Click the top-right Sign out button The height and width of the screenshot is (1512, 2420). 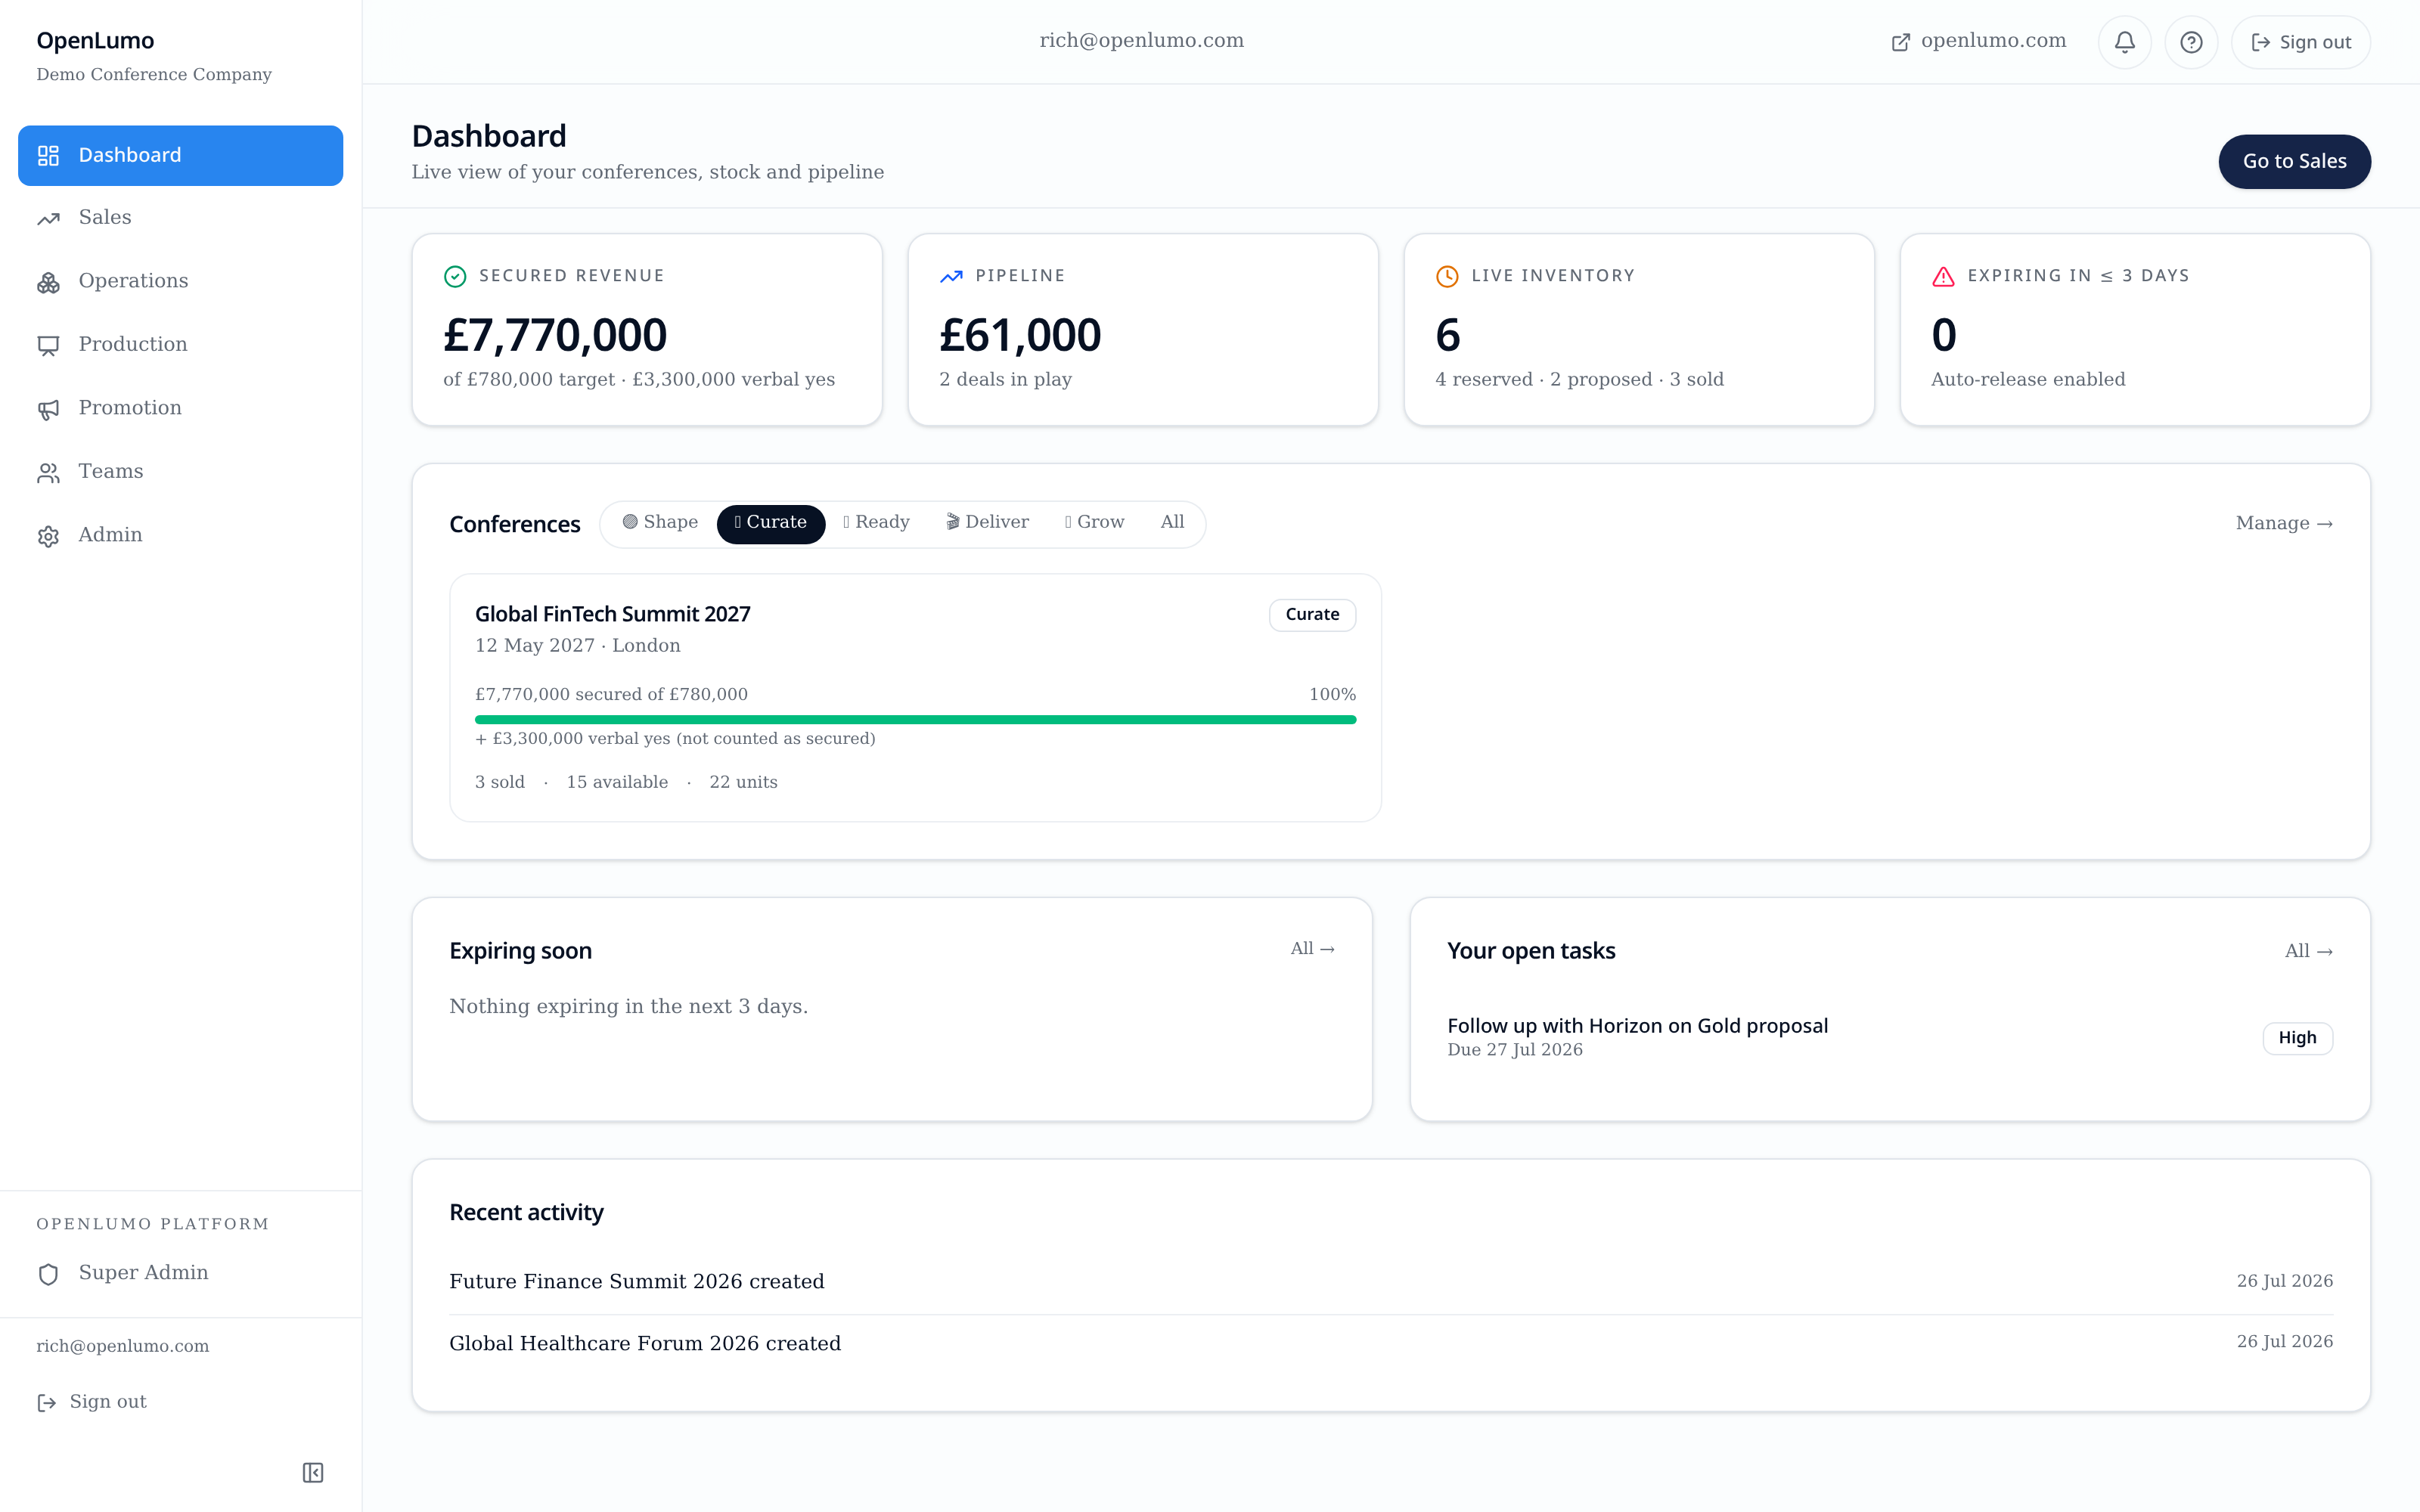tap(2300, 42)
